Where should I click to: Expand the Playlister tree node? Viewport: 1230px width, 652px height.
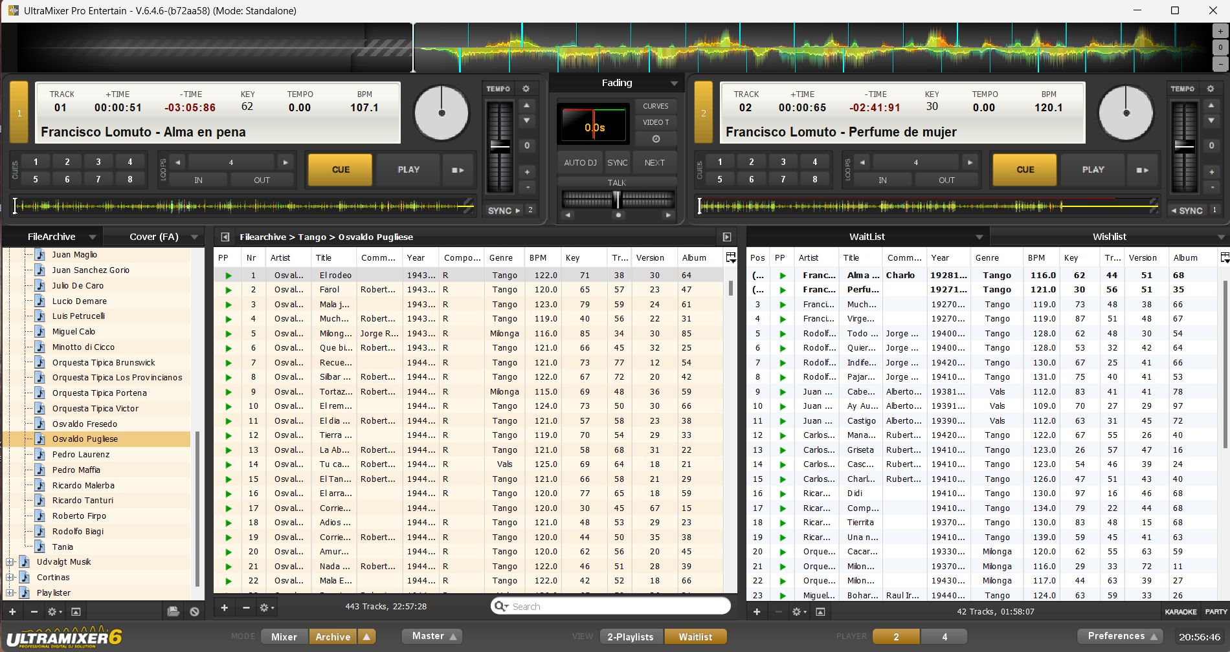click(x=10, y=593)
